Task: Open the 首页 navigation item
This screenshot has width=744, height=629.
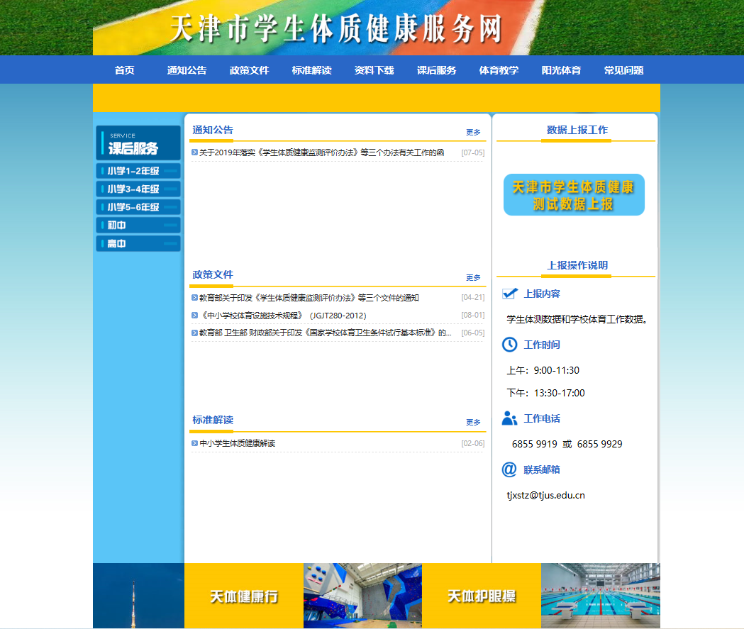Action: point(125,70)
